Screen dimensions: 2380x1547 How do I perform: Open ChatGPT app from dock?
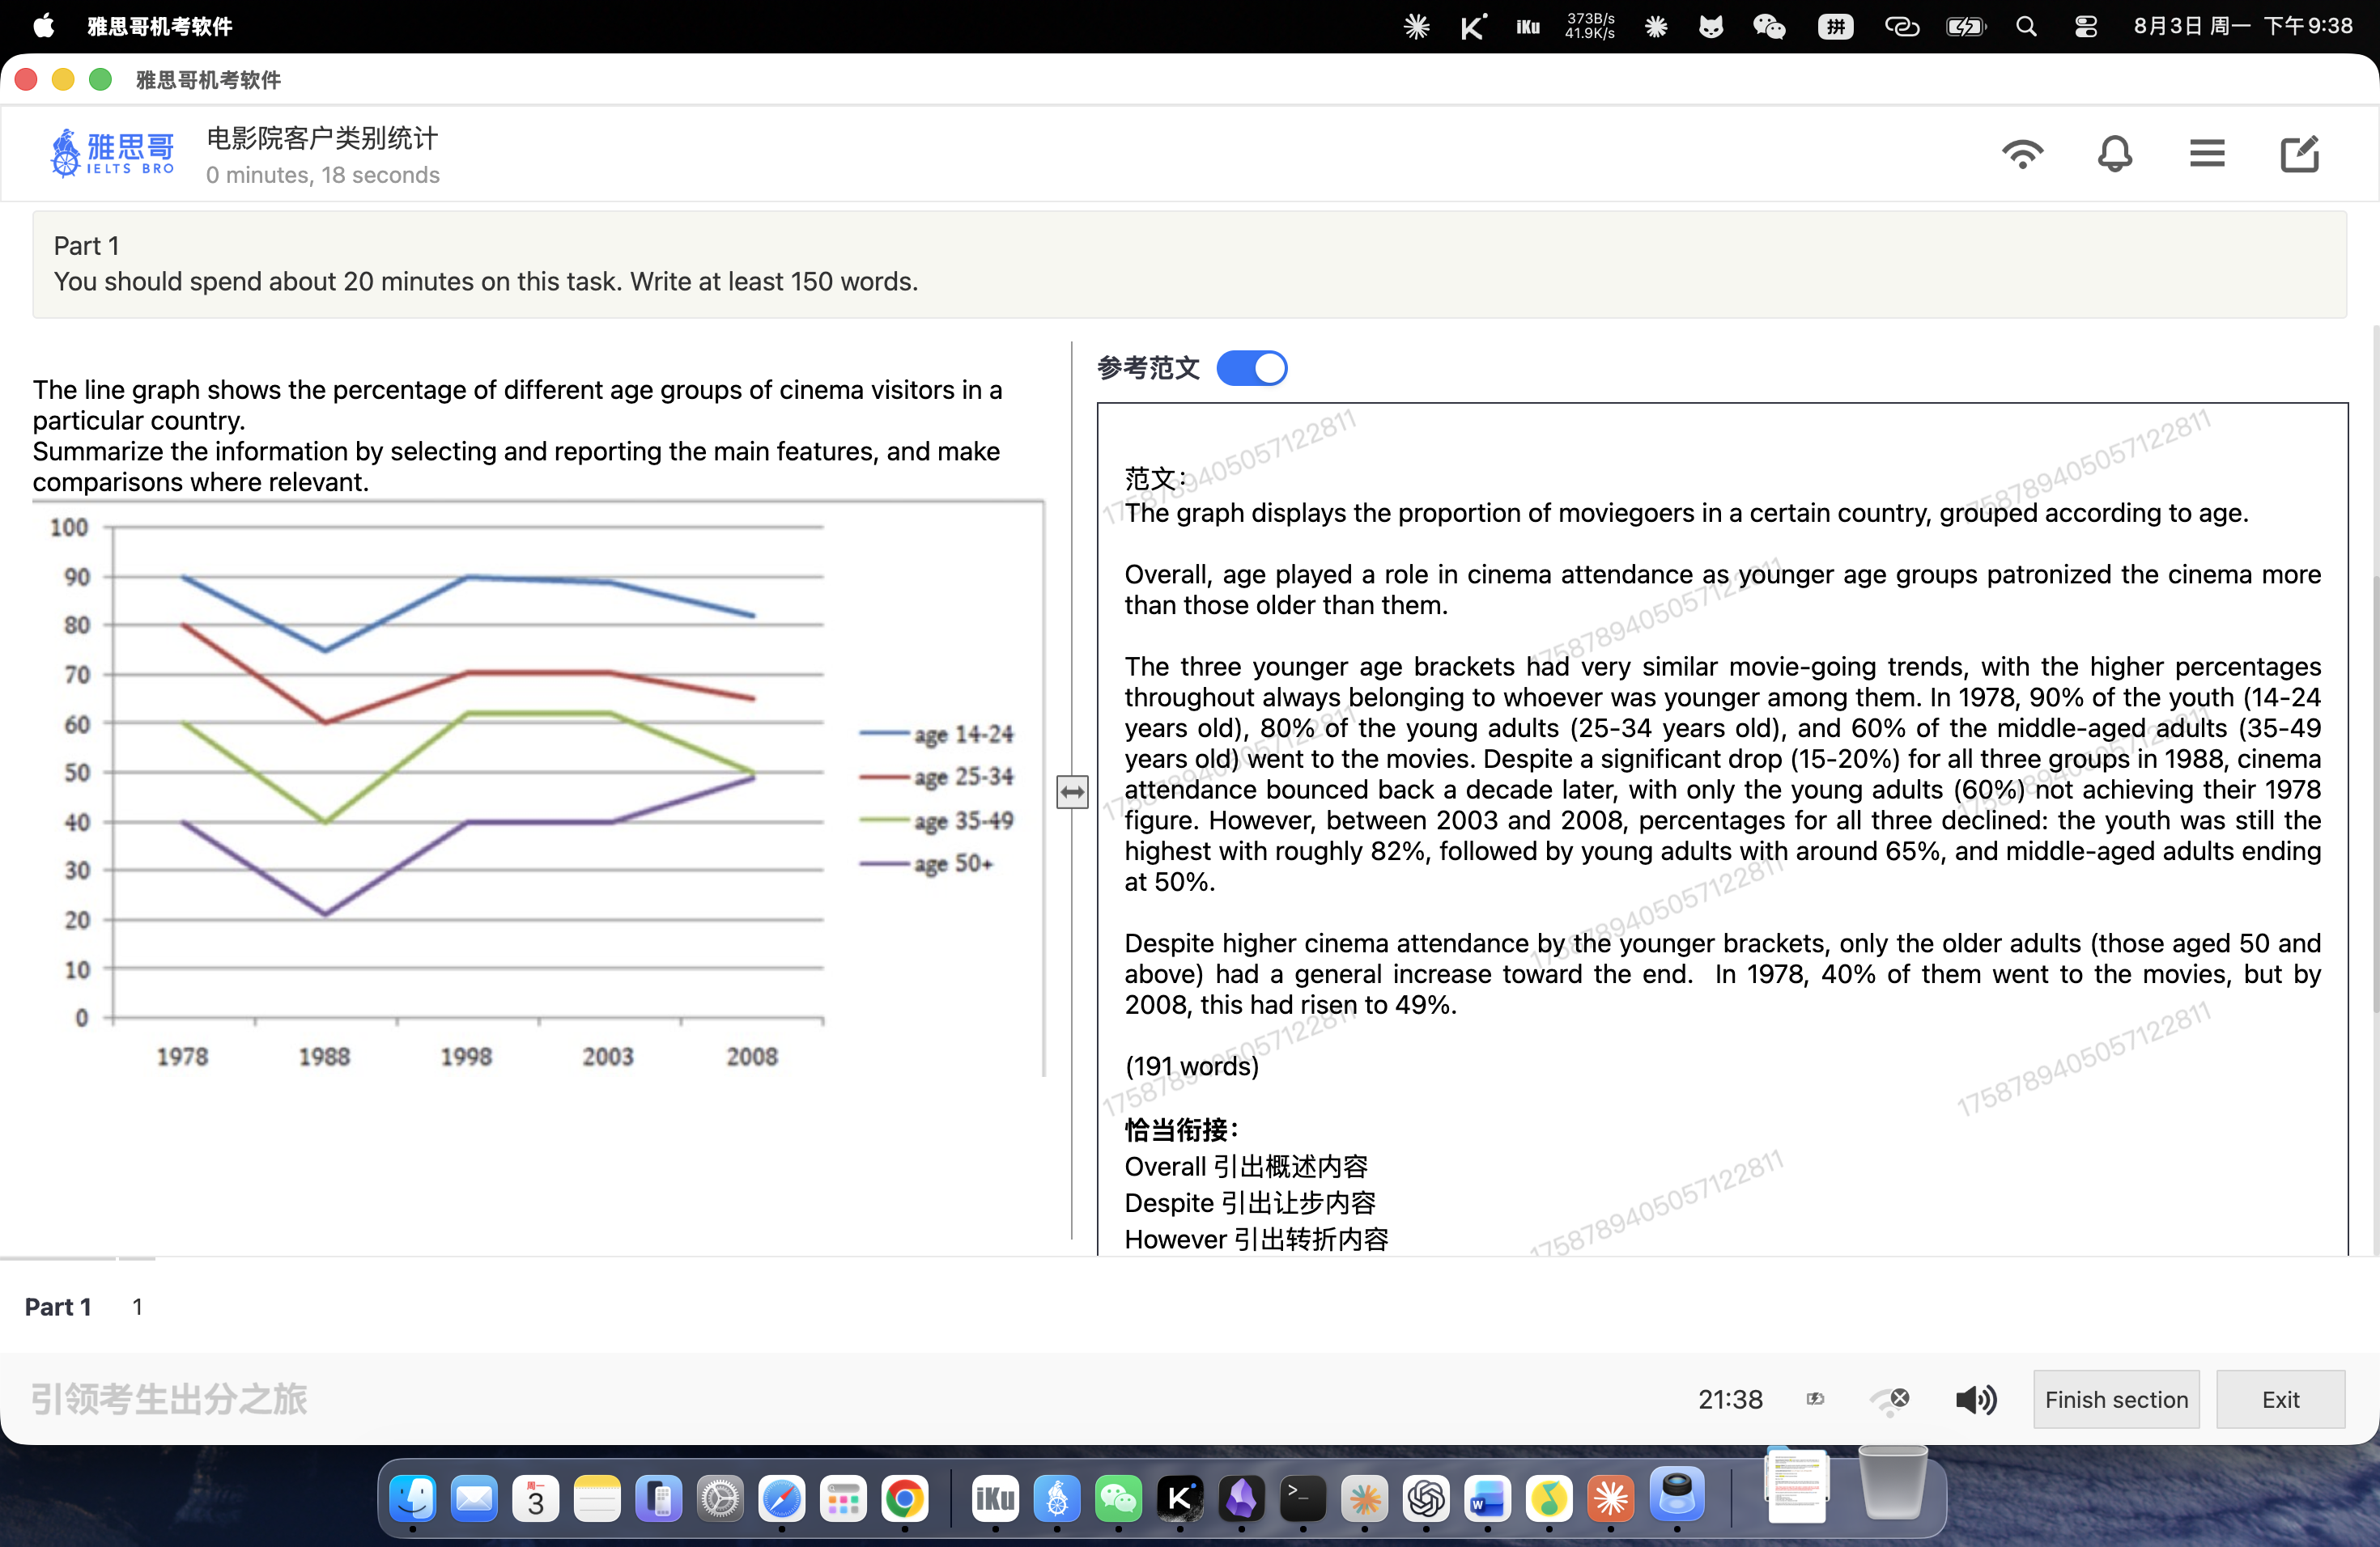pos(1426,1498)
